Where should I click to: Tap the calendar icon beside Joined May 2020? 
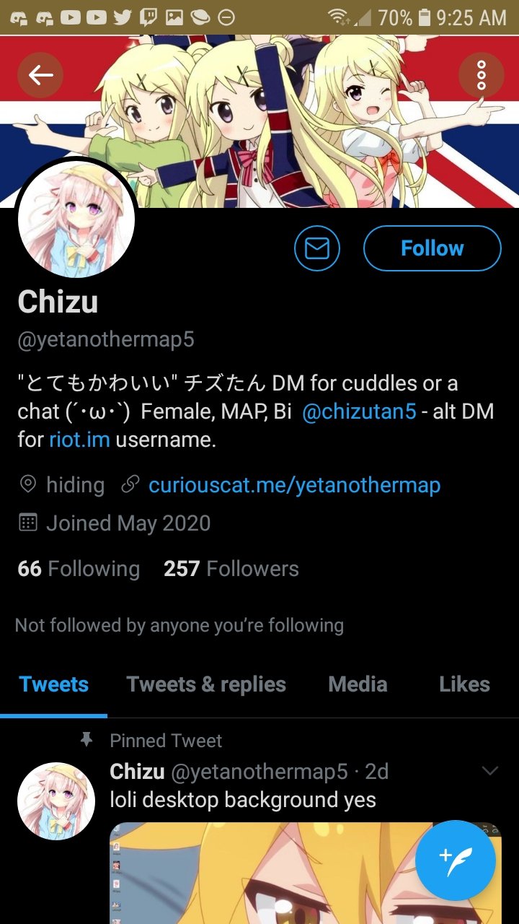click(27, 523)
